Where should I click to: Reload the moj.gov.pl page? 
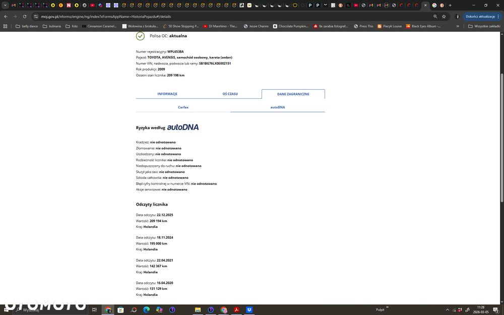pyautogui.click(x=24, y=17)
